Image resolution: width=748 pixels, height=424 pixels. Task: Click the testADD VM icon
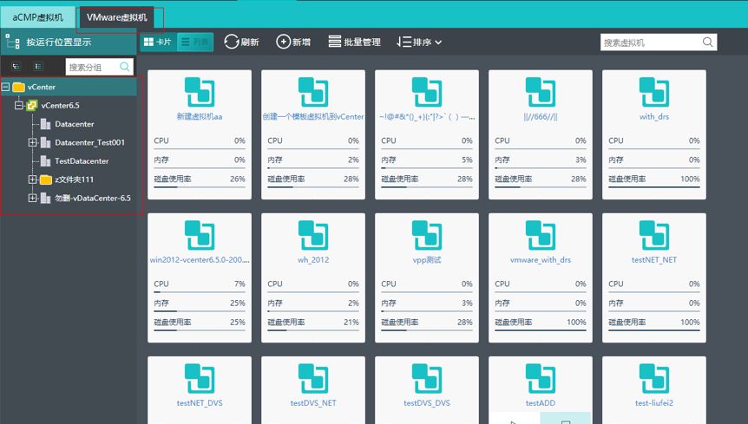click(541, 378)
